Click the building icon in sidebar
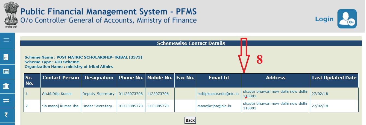Image resolution: width=366 pixels, height=125 pixels. 6,57
